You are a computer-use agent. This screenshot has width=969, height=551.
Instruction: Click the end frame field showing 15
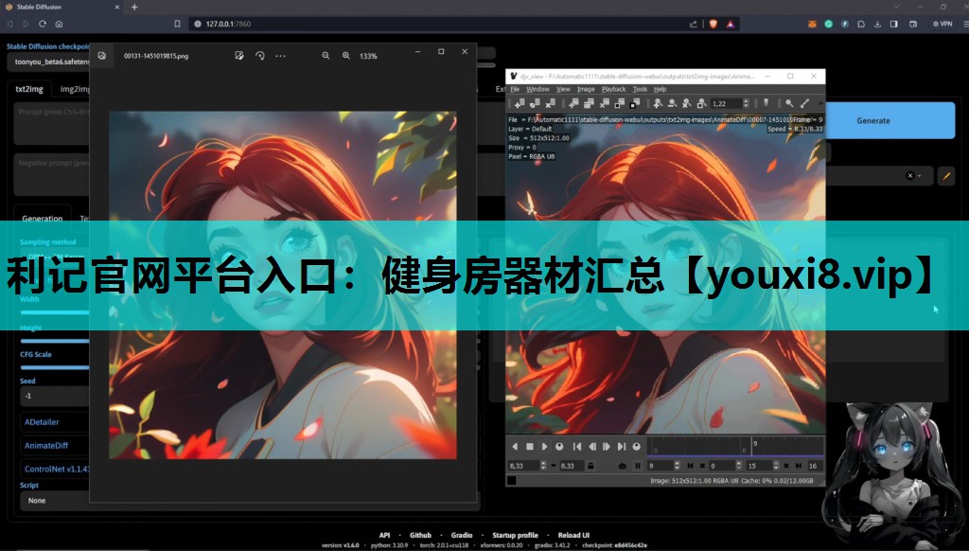(x=760, y=466)
